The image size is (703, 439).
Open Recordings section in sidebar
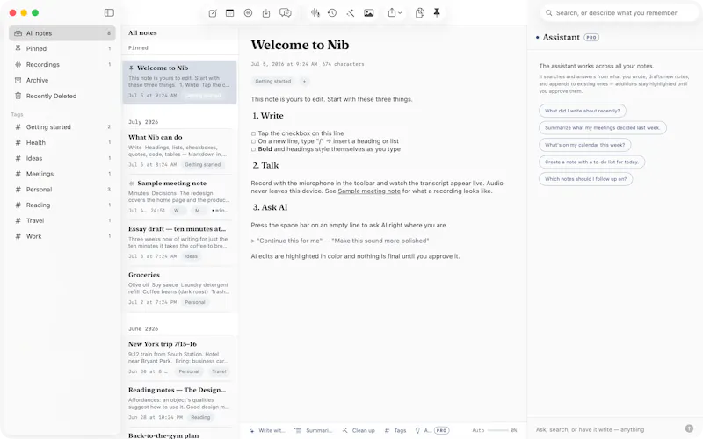pyautogui.click(x=62, y=64)
